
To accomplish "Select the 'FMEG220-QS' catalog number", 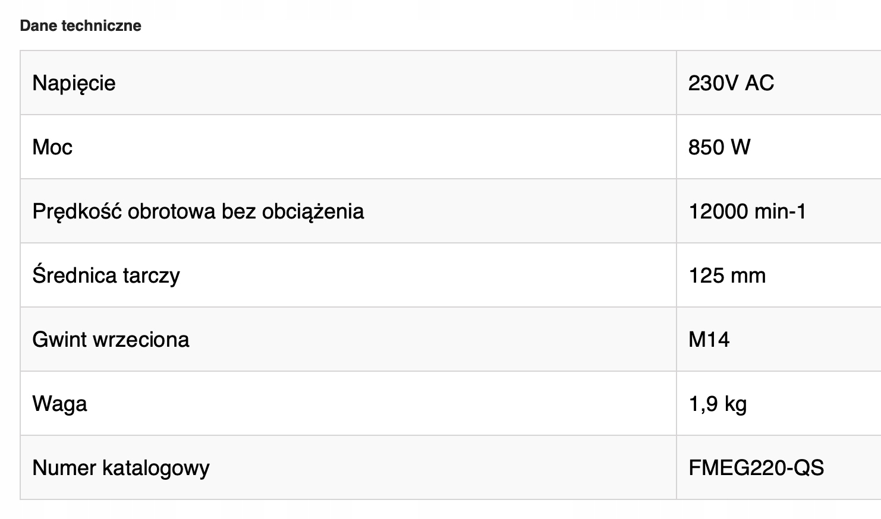I will click(756, 467).
